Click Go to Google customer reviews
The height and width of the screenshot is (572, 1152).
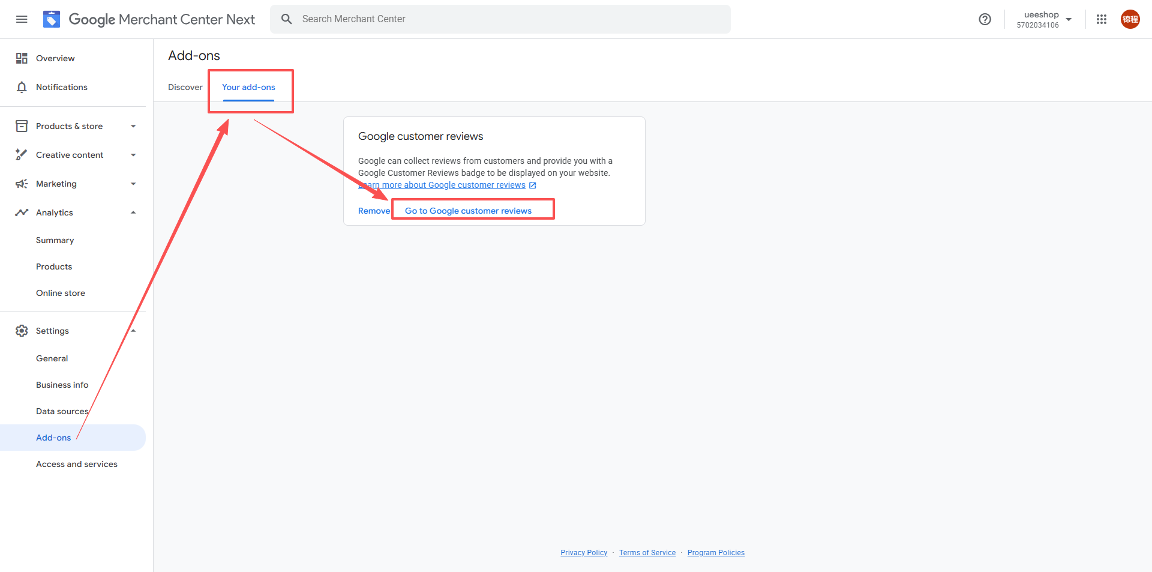point(468,211)
